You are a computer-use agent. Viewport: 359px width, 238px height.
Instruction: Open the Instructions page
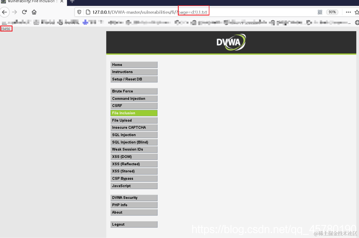pyautogui.click(x=134, y=72)
